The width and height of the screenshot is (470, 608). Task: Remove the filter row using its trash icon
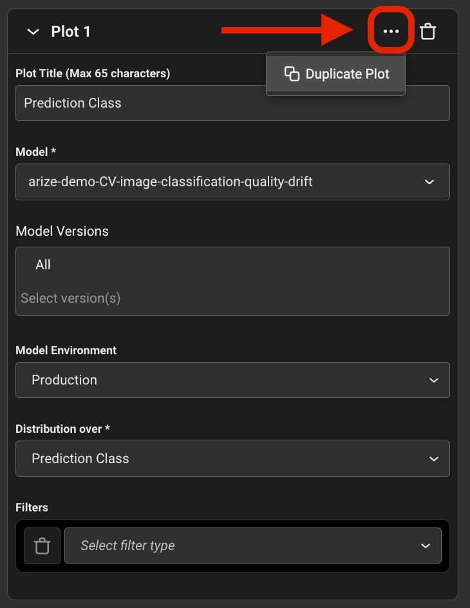coord(42,546)
